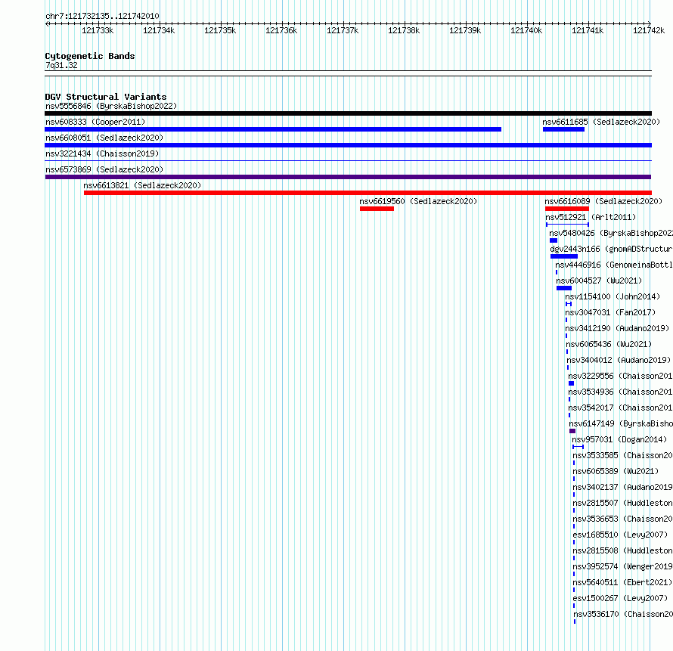Open variant nsv6619560 (Sedlazeck2020) label
The height and width of the screenshot is (651, 673).
[418, 201]
